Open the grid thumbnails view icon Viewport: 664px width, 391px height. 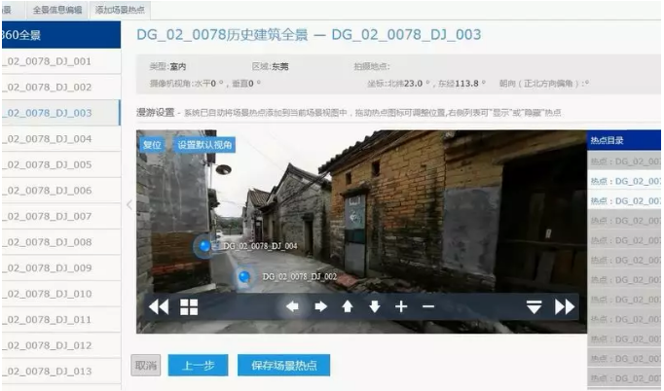[189, 307]
